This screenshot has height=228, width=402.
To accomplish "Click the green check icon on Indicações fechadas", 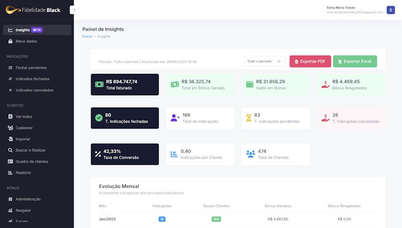I will pyautogui.click(x=99, y=118).
